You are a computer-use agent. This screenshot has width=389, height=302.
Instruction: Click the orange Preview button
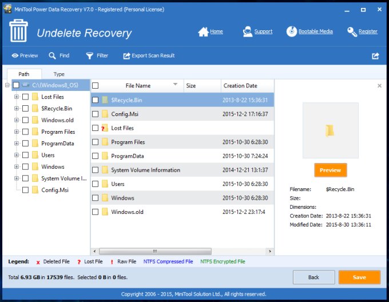pyautogui.click(x=331, y=170)
